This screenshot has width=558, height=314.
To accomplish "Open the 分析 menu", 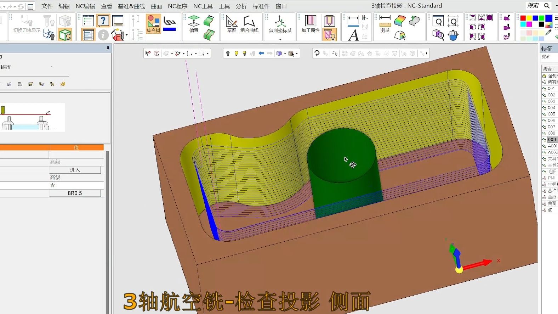I will click(241, 6).
